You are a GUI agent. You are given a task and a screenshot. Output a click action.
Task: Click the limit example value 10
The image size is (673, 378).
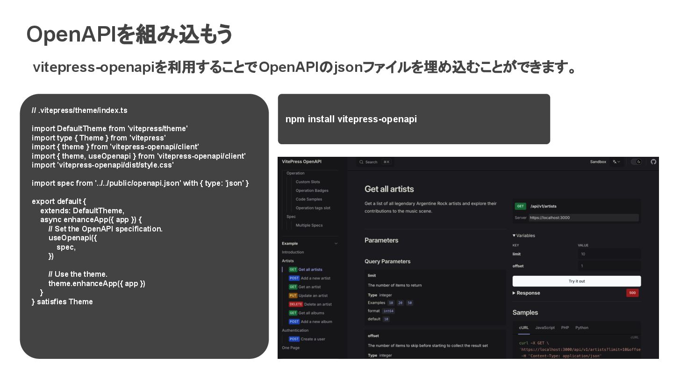click(391, 303)
